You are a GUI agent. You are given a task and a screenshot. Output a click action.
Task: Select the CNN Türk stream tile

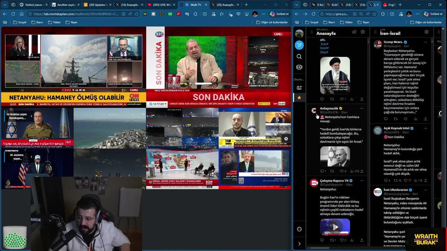pyautogui.click(x=73, y=67)
